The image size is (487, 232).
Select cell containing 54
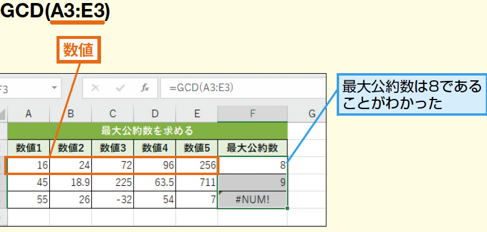tap(155, 200)
